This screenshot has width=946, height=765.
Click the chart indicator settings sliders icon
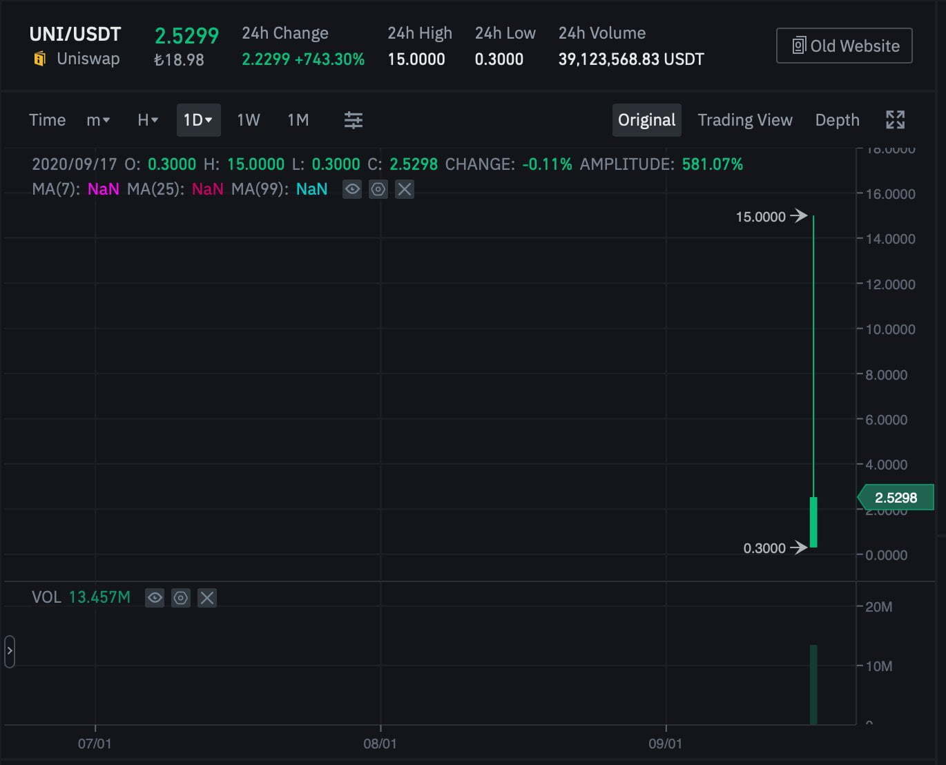[354, 120]
